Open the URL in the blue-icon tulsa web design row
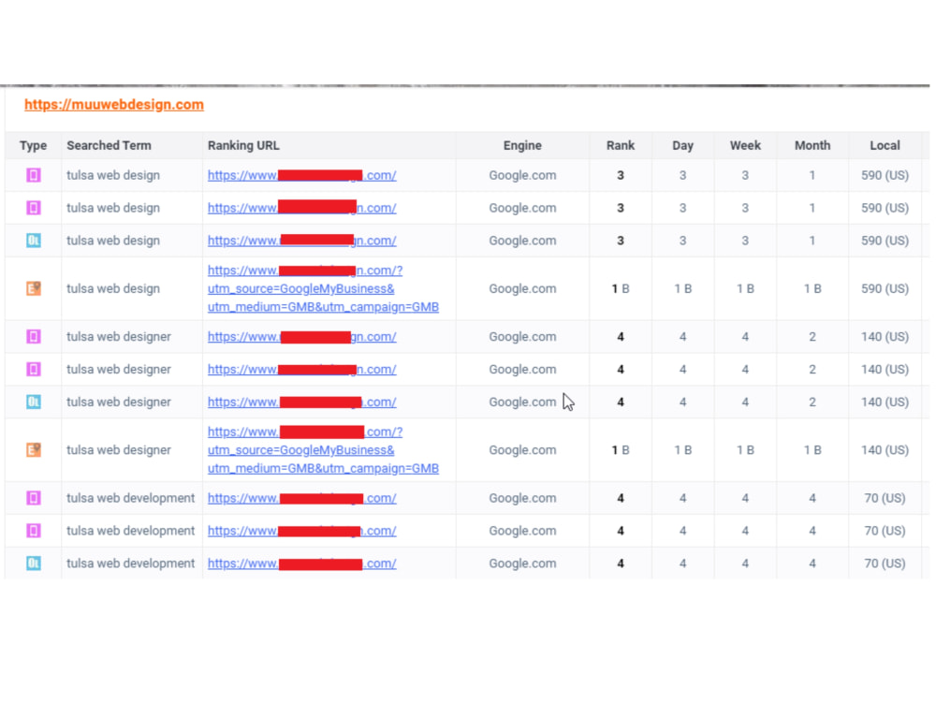This screenshot has height=702, width=936. [x=301, y=241]
